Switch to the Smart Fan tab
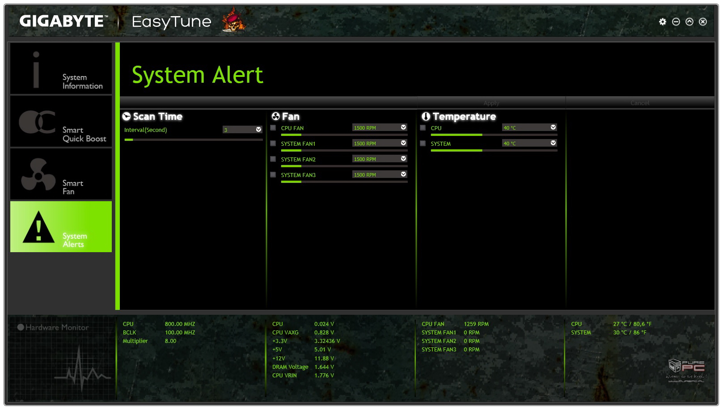 point(61,174)
